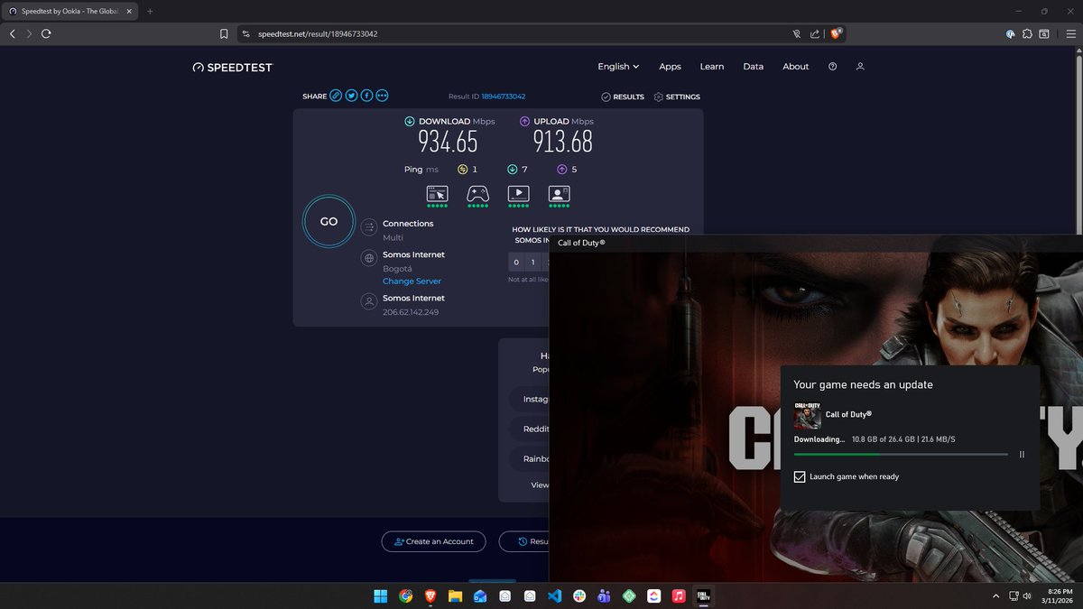Click the Call of Duty taskbar icon
1083x609 pixels.
703,596
